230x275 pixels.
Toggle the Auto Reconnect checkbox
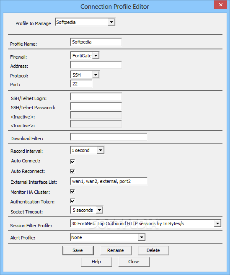coord(72,171)
